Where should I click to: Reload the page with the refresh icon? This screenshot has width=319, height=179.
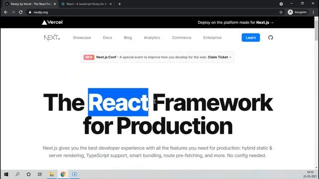[x=21, y=12]
